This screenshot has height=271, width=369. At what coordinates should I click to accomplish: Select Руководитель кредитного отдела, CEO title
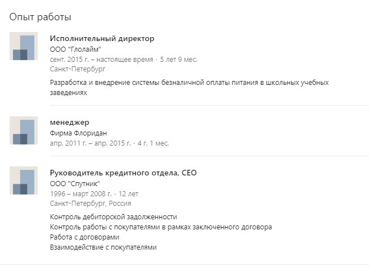123,173
